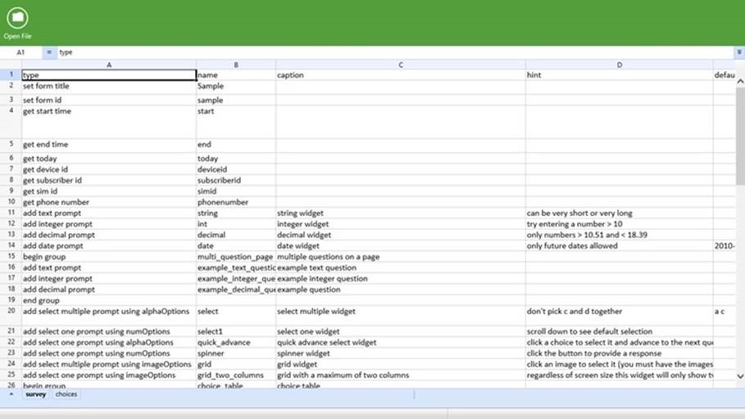This screenshot has height=419, width=745.
Task: Click the sheet tabs scroll arrow
Action: 11,394
